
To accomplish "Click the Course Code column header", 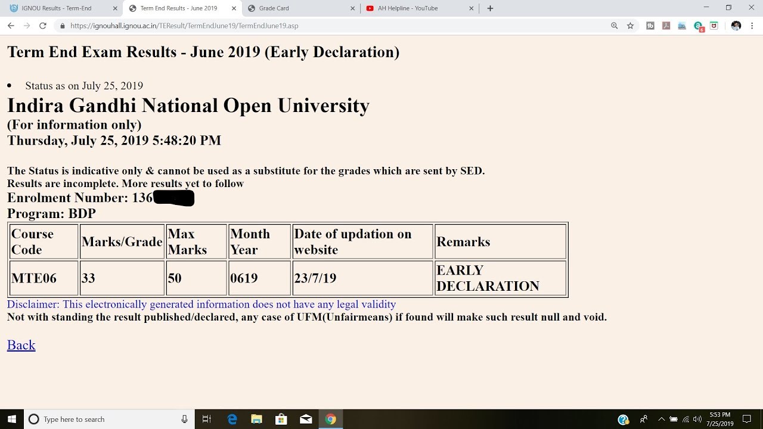I will pyautogui.click(x=44, y=241).
